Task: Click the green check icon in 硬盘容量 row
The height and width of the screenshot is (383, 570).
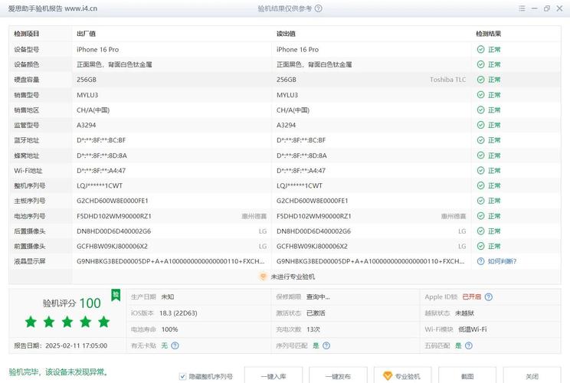Action: click(480, 80)
